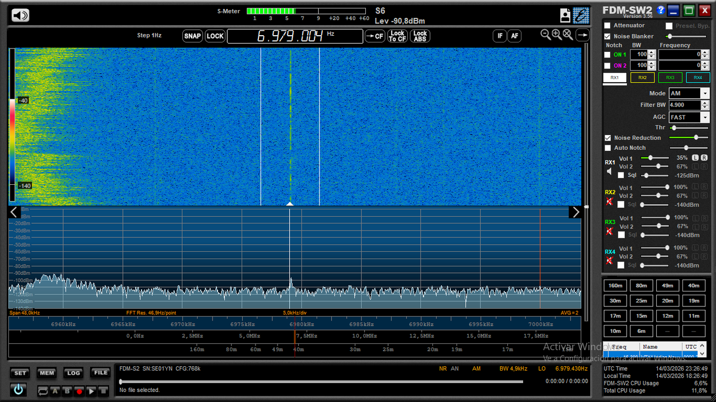Unmute the RX2 receiver speaker icon
The height and width of the screenshot is (402, 716).
[x=610, y=201]
